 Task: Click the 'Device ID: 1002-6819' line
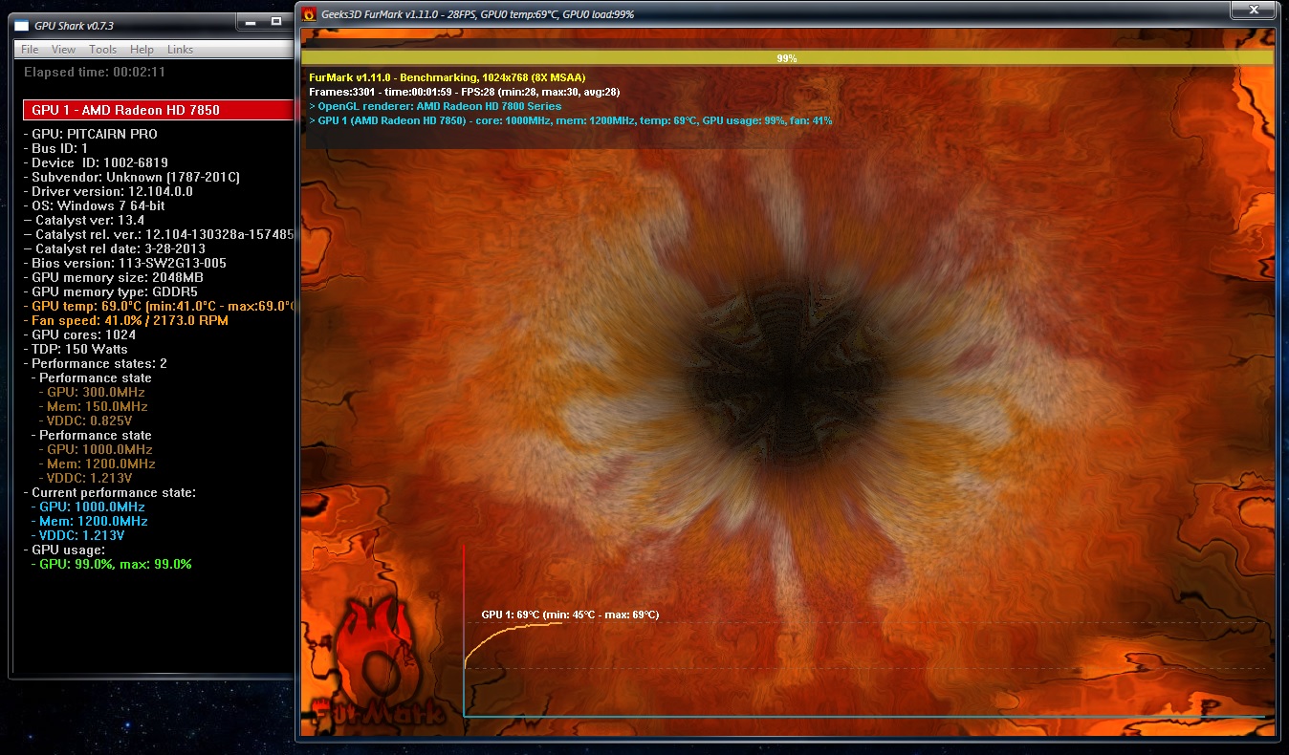96,162
